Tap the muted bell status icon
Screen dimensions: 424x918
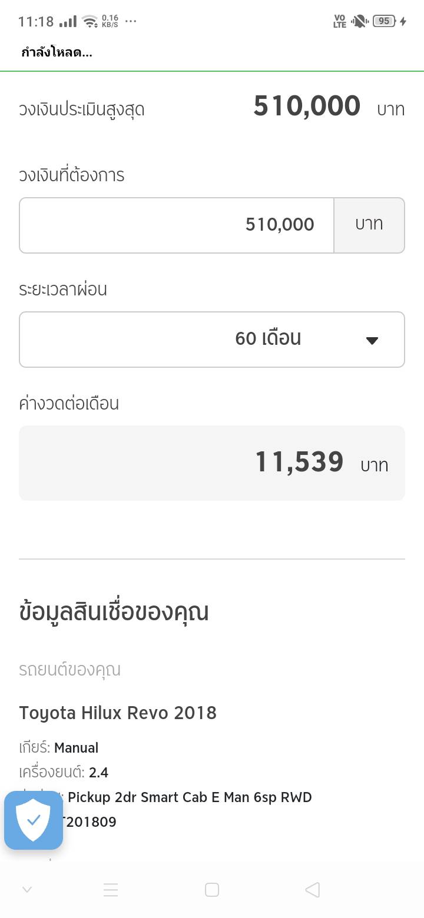(x=359, y=21)
